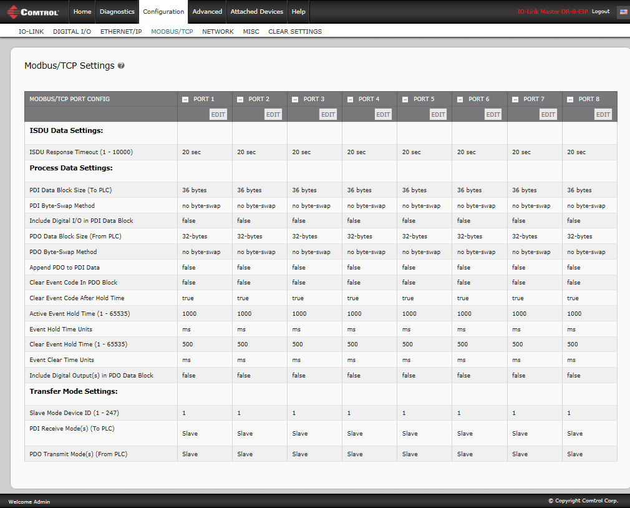Click EDIT for PORT 7
Screen dimensions: 630x508
point(548,115)
